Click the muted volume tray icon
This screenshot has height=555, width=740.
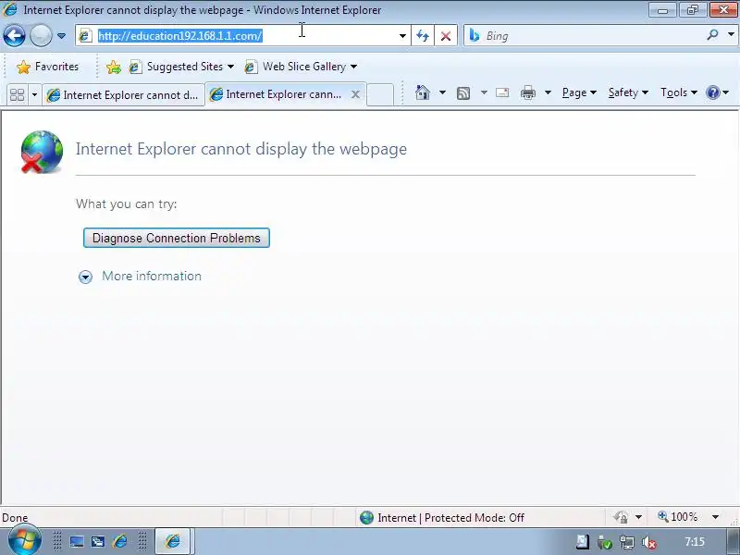pos(649,542)
